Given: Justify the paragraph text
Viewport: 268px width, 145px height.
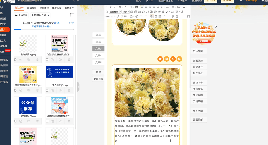Looking at the screenshot, I should 154,7.
